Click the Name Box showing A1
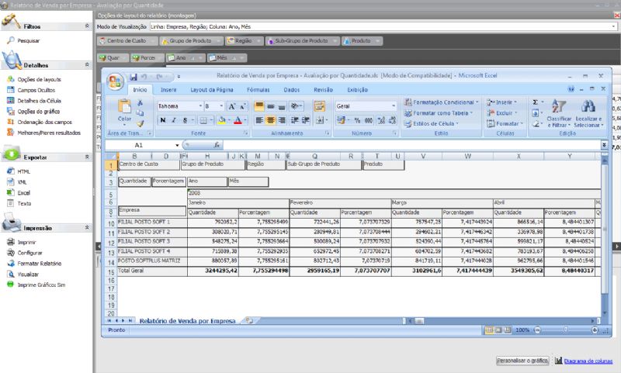The width and height of the screenshot is (621, 373). tap(139, 145)
